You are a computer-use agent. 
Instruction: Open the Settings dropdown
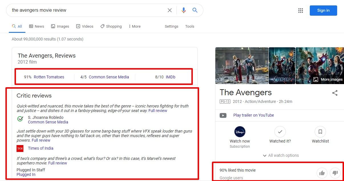(171, 26)
